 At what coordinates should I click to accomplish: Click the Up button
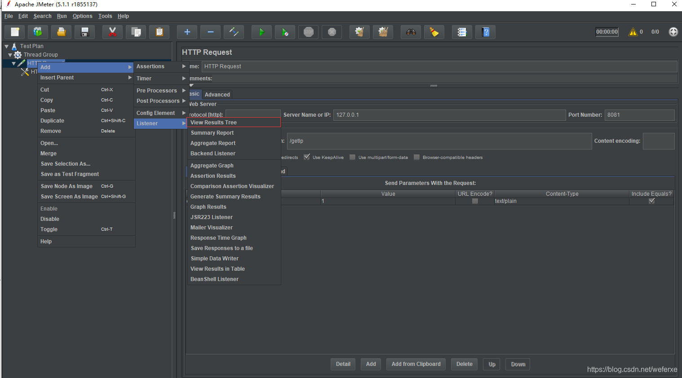492,364
